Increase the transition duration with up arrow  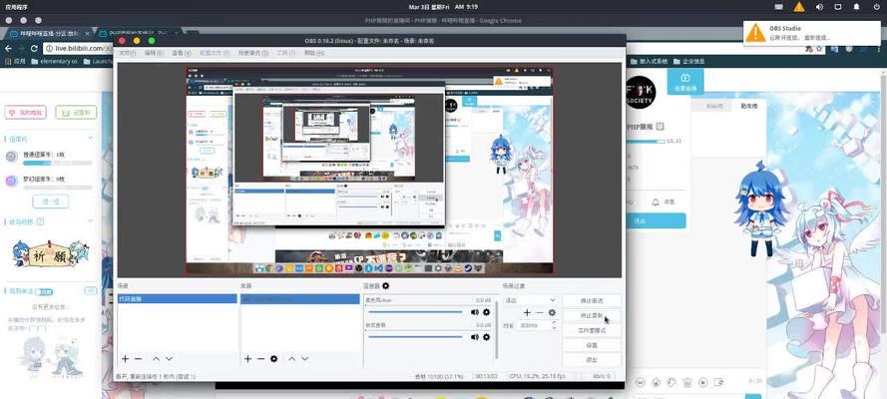[555, 323]
